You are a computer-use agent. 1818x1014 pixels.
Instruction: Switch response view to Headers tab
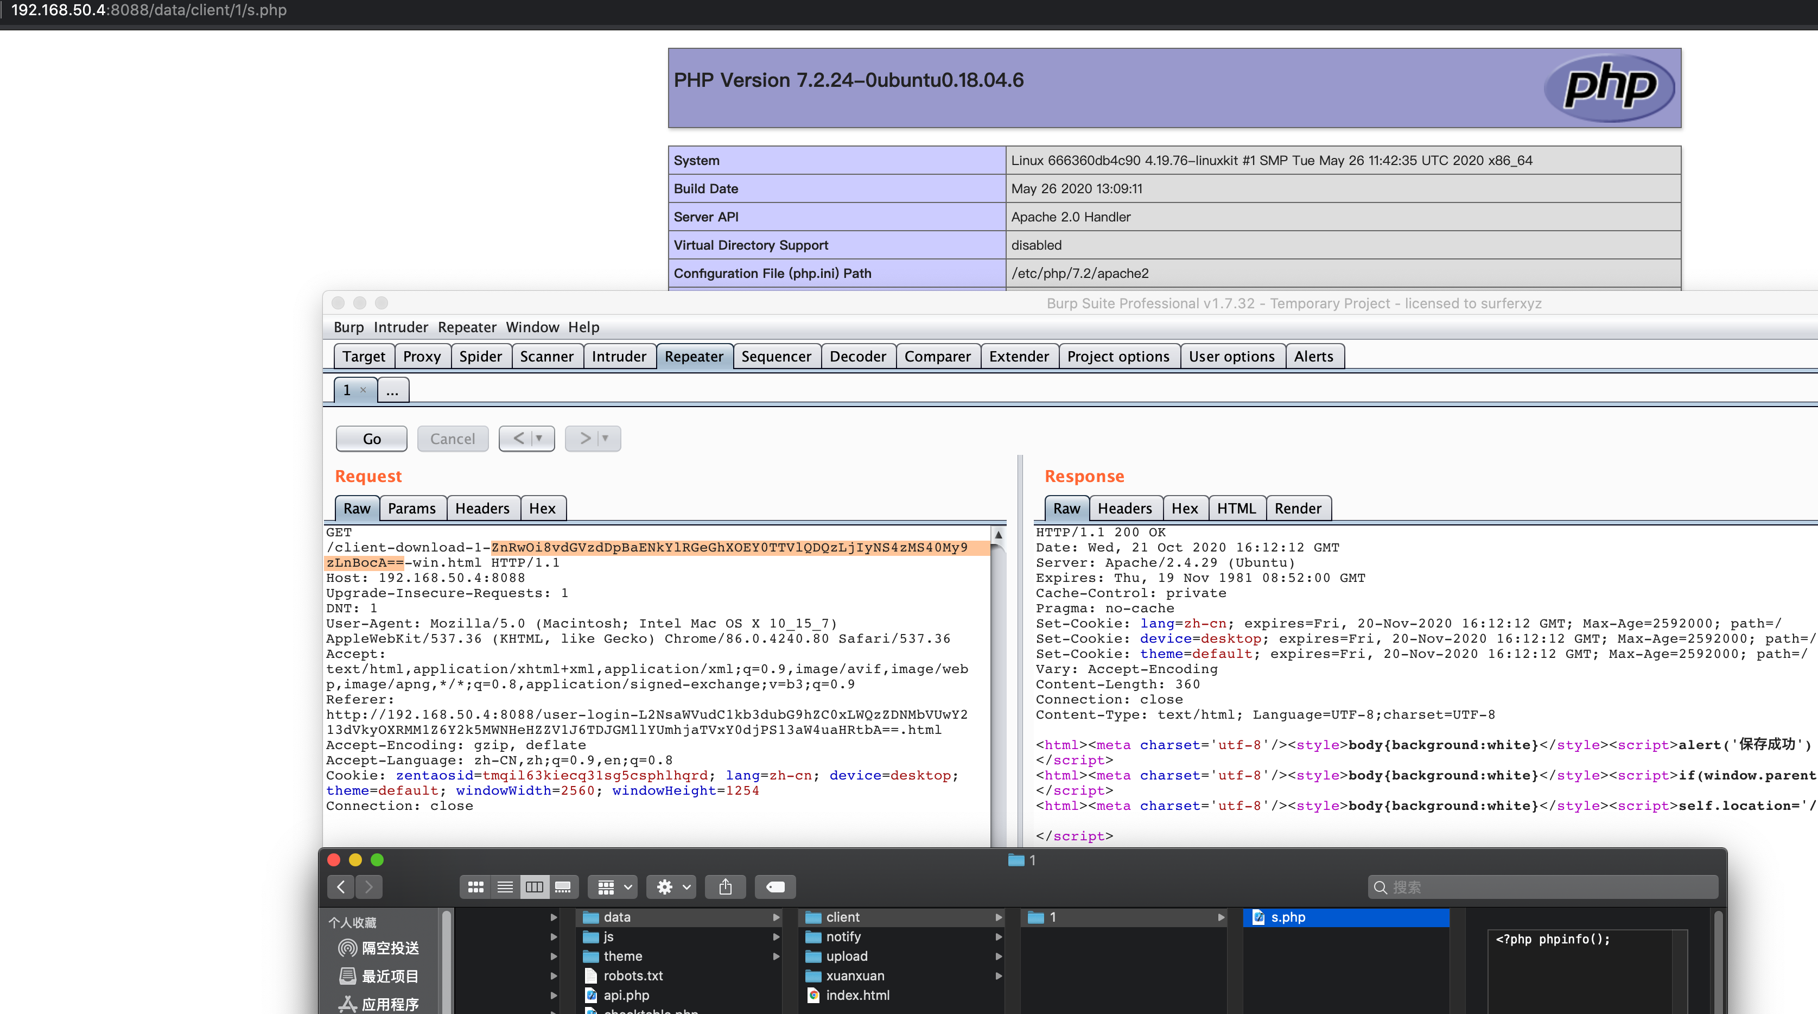[1124, 509]
